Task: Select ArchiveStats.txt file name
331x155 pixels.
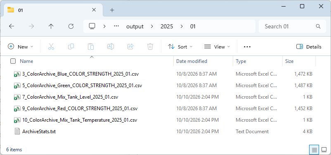Action: coord(39,132)
